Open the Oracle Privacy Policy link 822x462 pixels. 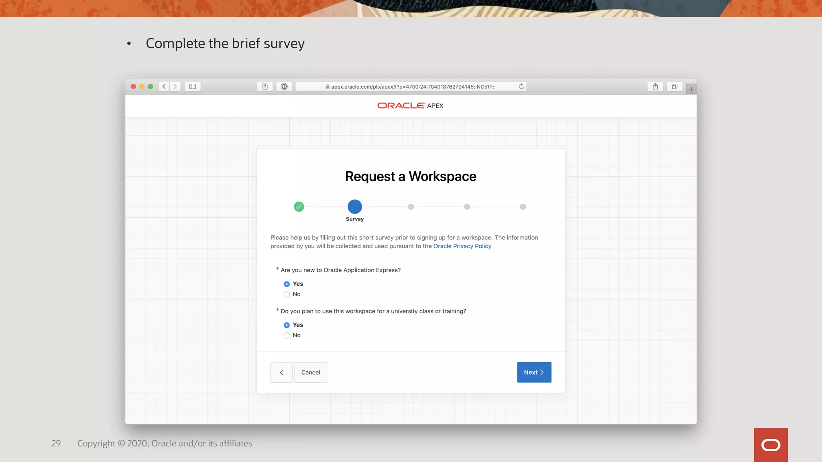(462, 246)
